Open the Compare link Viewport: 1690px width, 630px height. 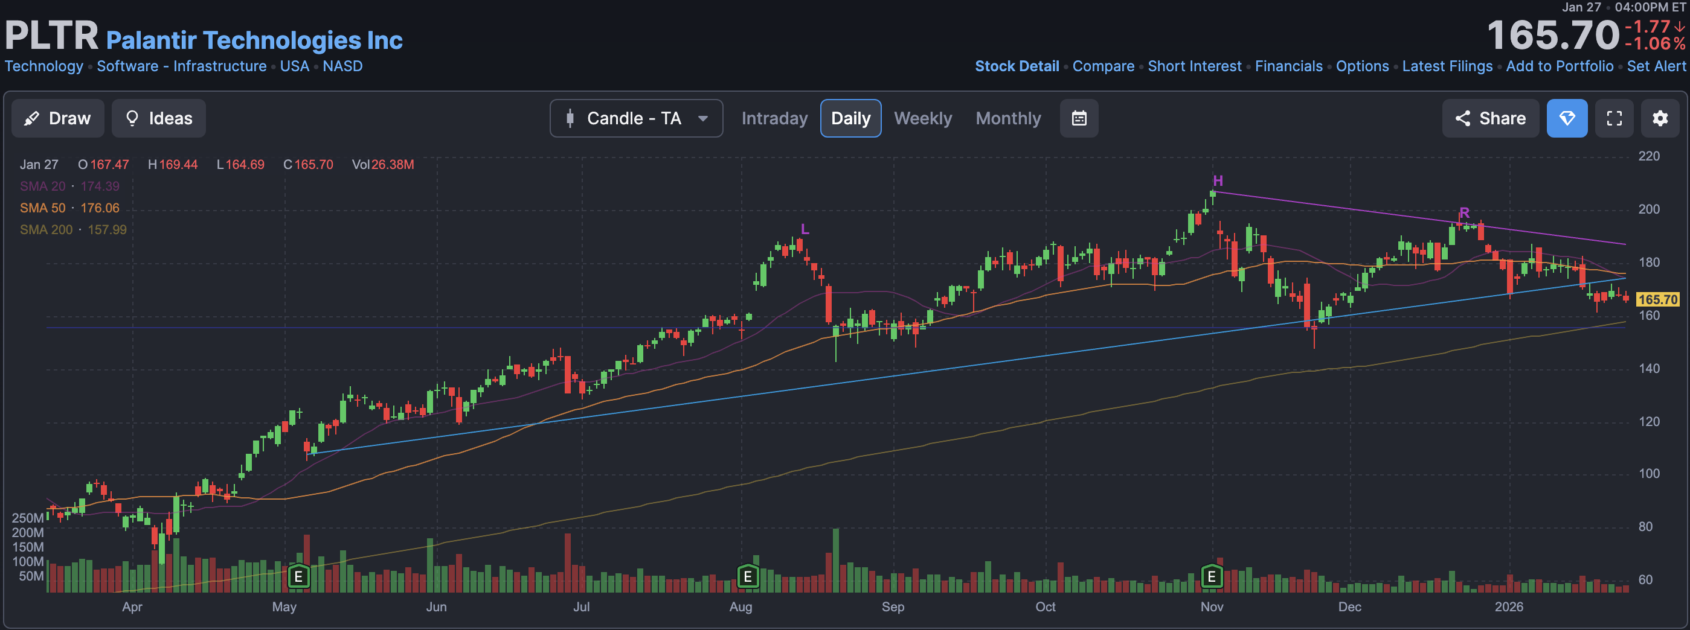[x=1104, y=66]
